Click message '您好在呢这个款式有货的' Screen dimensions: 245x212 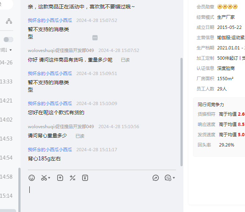coord(56,112)
